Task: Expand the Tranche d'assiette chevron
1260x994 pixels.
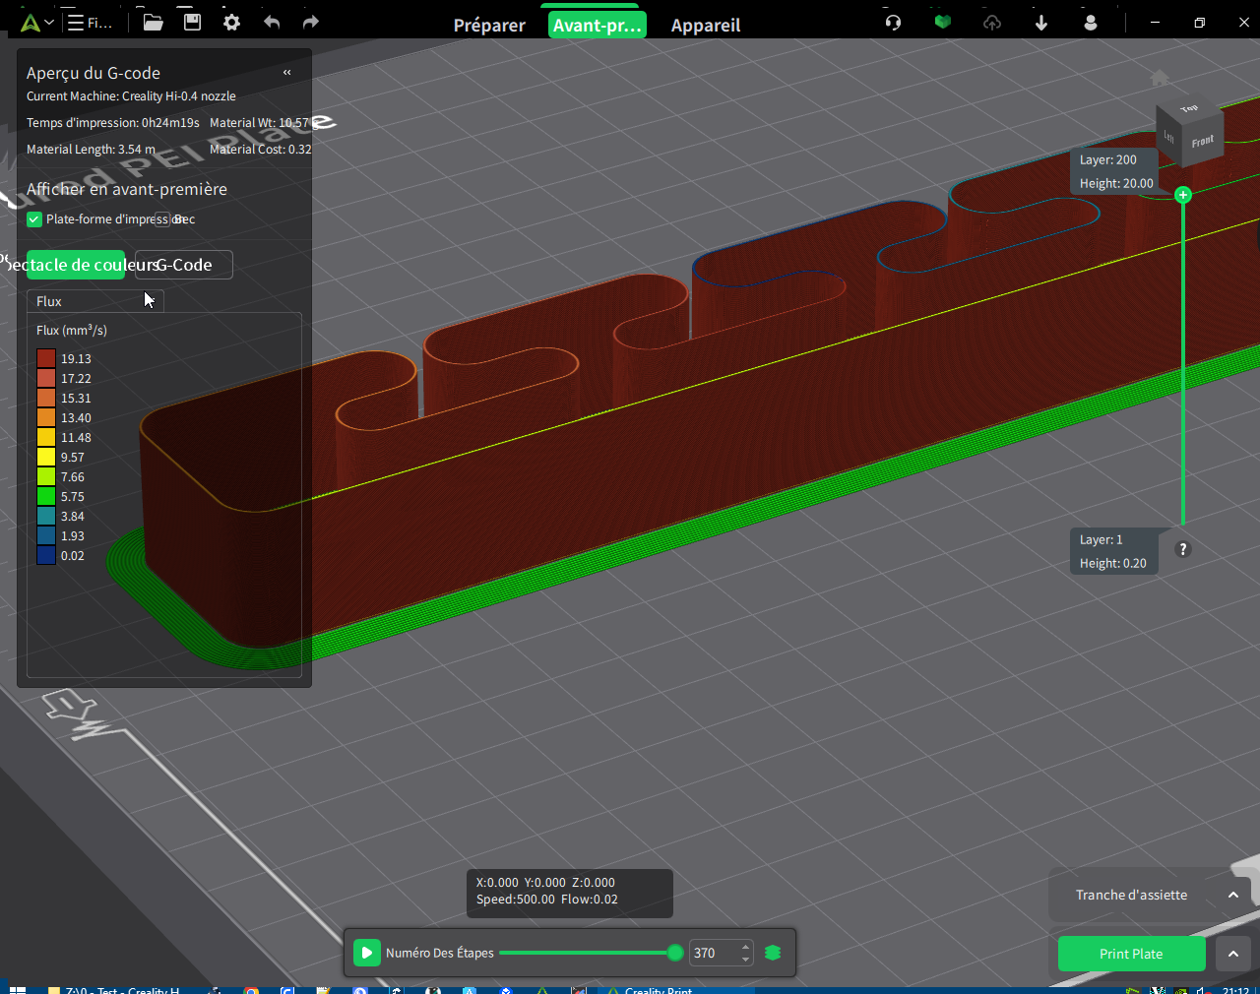Action: pos(1232,895)
